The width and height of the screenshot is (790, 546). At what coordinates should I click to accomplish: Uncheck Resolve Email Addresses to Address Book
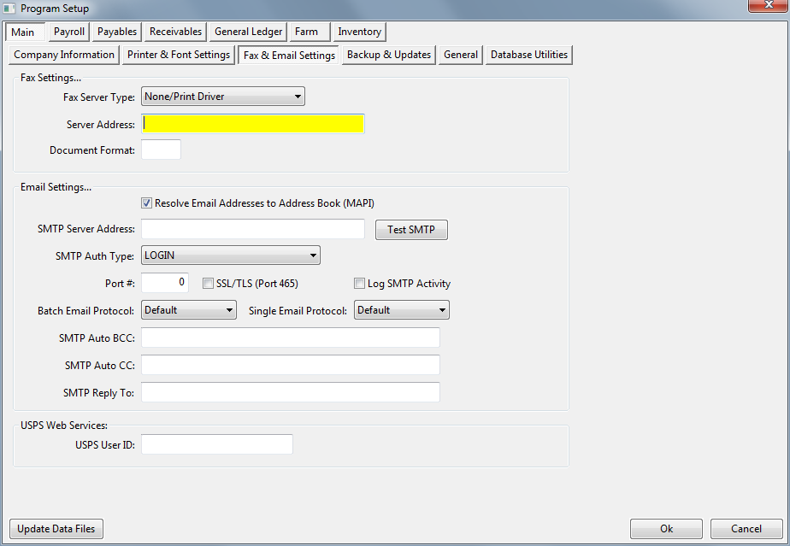coord(147,203)
